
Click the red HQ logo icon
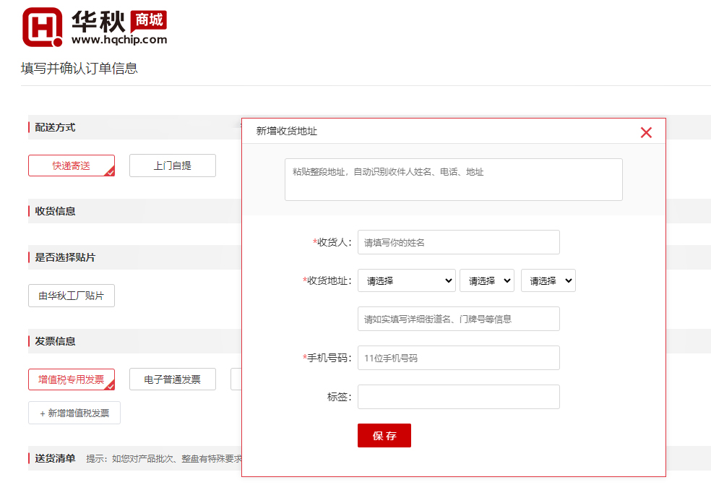42,27
